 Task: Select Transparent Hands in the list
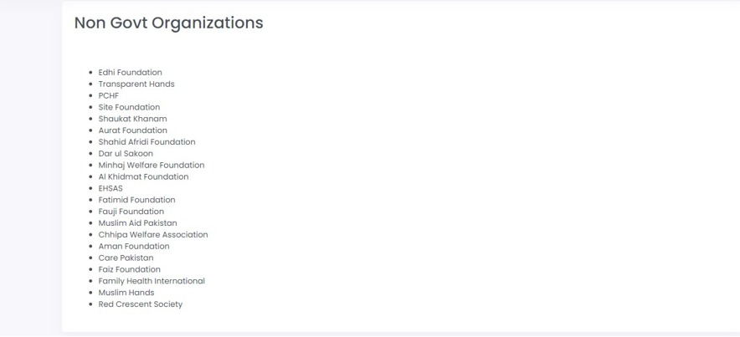click(x=136, y=84)
